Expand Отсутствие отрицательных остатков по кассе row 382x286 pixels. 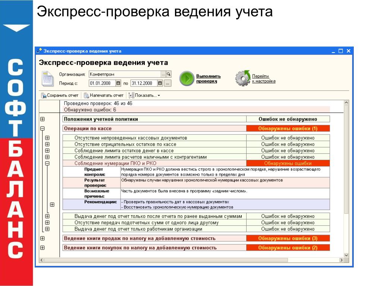[x=47, y=144]
